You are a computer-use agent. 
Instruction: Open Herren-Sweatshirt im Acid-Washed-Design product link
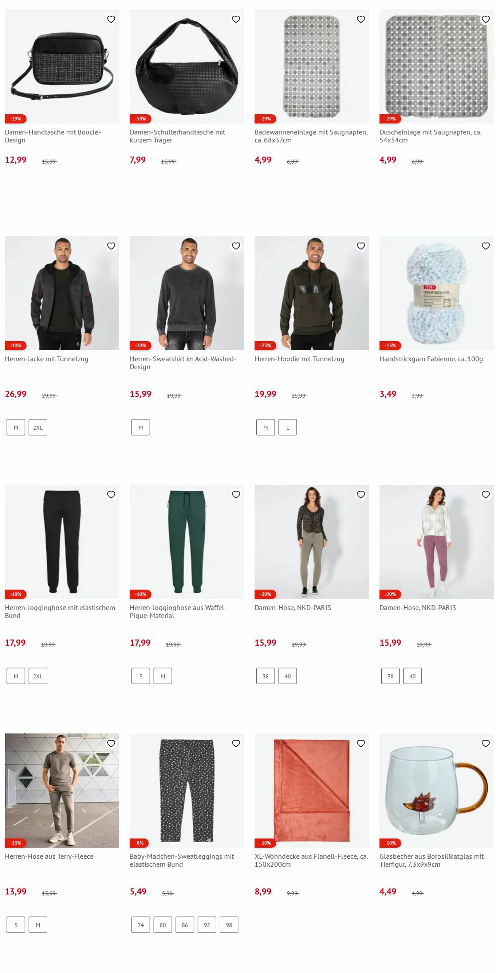coord(183,363)
